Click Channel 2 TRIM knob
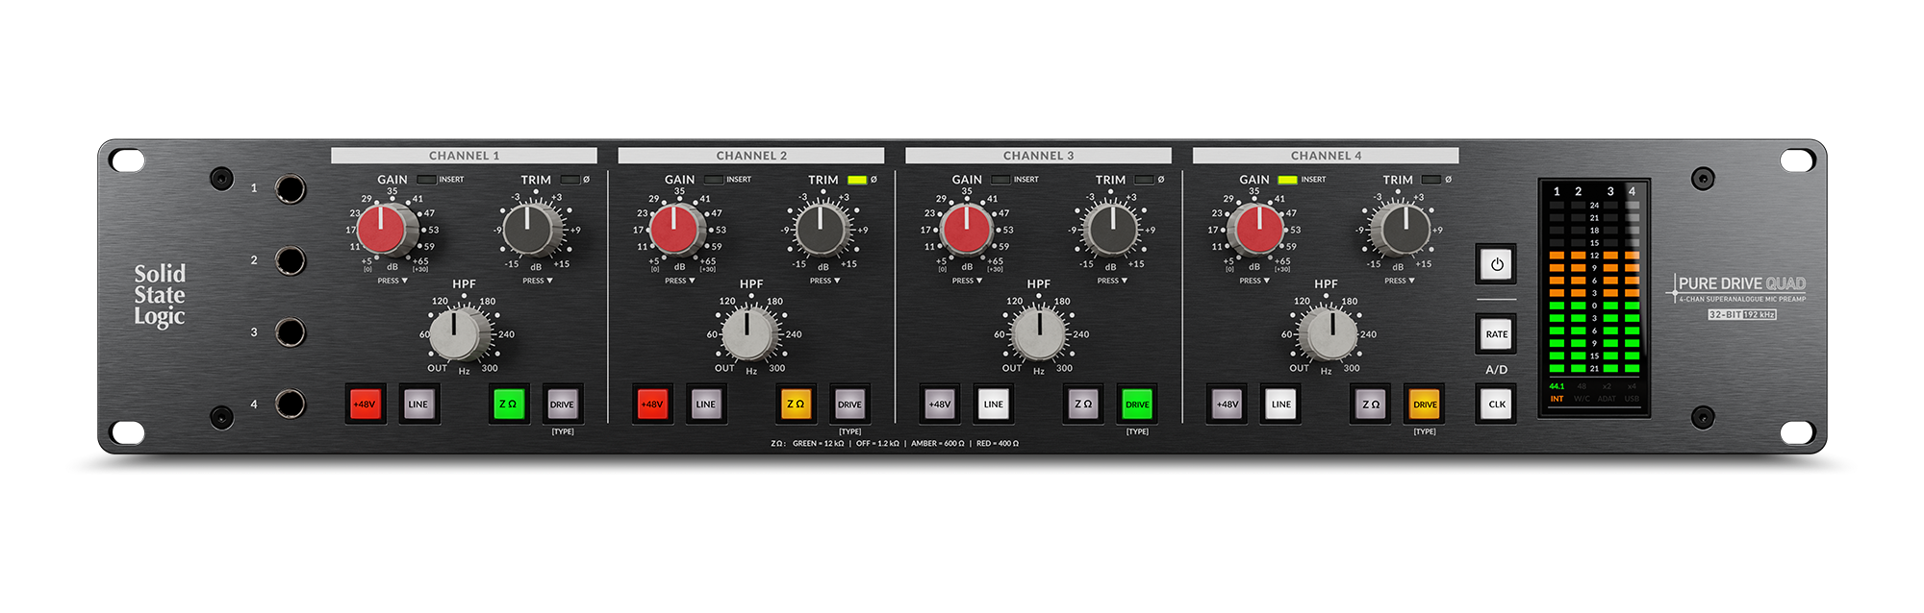This screenshot has width=1924, height=613. pos(821,231)
